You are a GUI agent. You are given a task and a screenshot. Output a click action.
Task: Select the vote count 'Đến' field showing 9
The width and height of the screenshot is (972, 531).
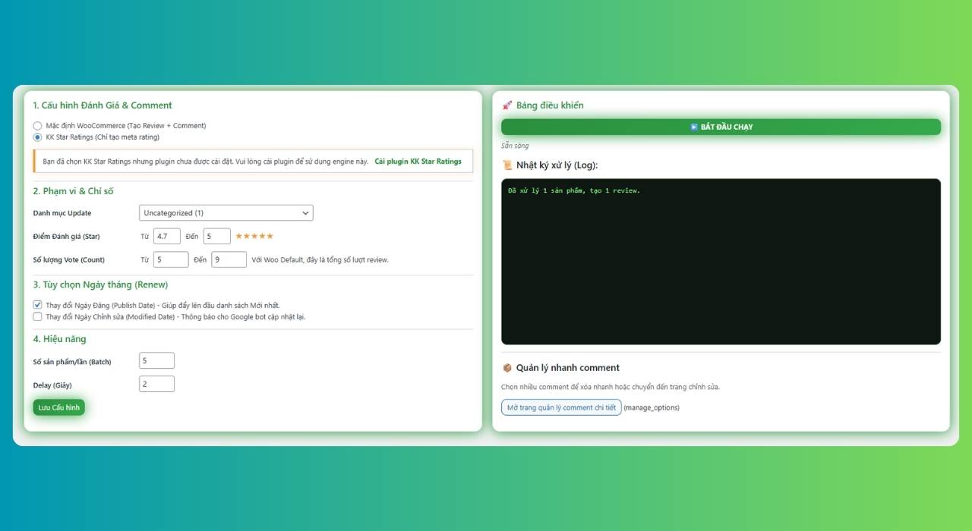click(x=229, y=259)
